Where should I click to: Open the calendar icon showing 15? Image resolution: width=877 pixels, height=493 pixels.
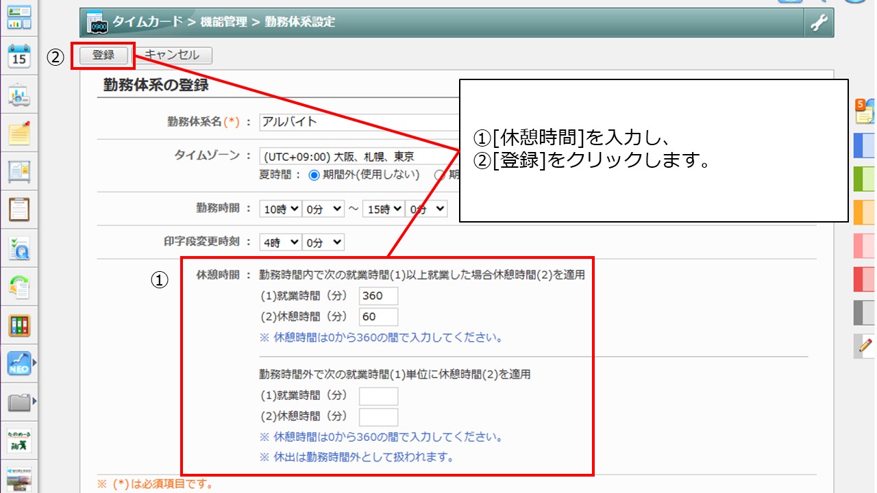pos(20,56)
